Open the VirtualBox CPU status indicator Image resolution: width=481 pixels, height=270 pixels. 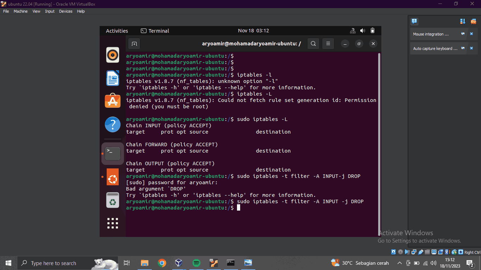tap(448, 252)
